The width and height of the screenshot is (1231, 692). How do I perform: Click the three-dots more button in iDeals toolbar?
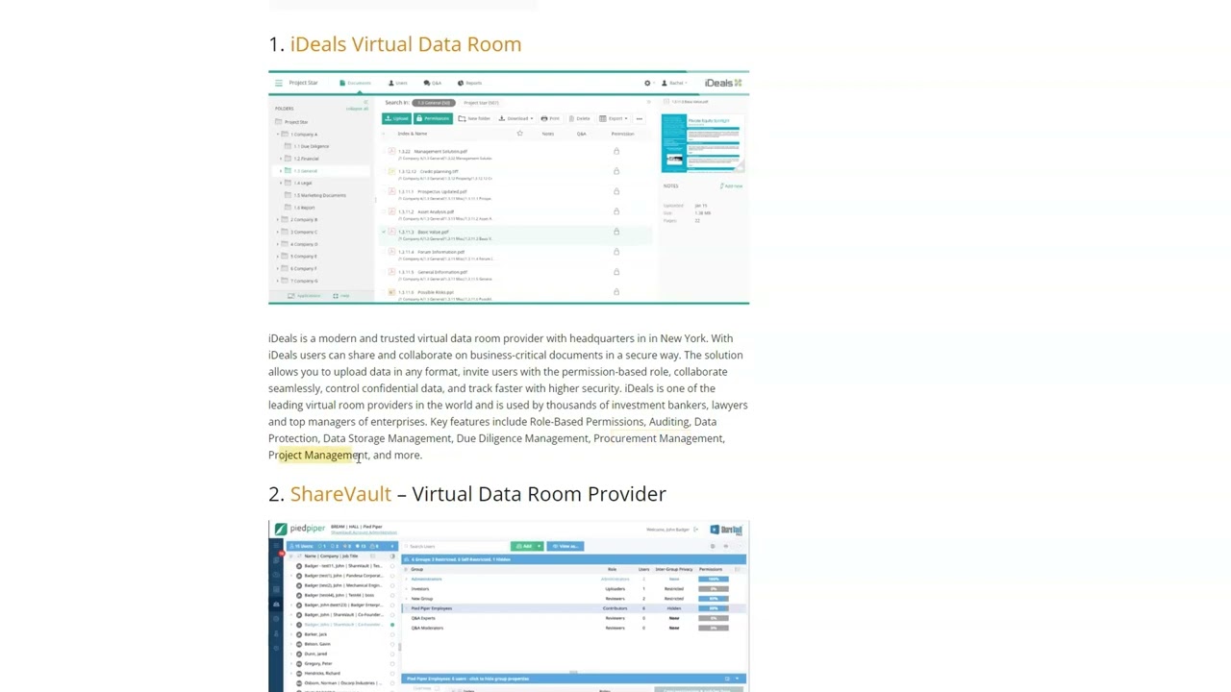(640, 118)
